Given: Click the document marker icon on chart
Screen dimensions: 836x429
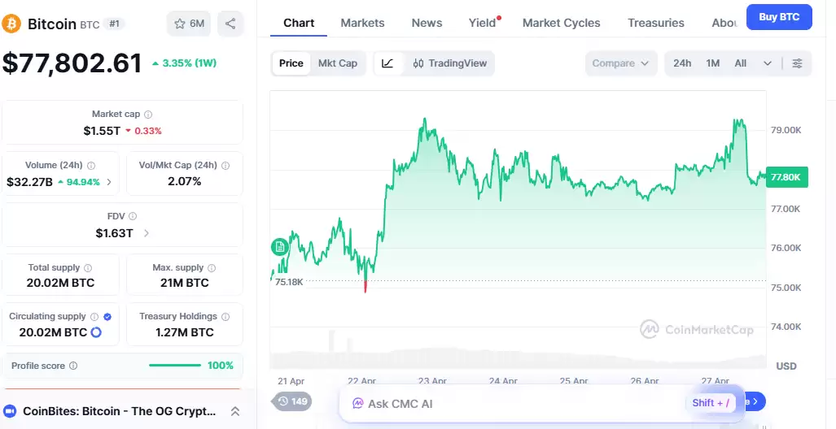Looking at the screenshot, I should click(279, 246).
